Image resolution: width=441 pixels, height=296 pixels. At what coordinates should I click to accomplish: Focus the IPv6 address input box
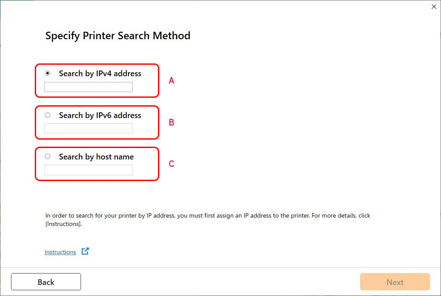88,129
